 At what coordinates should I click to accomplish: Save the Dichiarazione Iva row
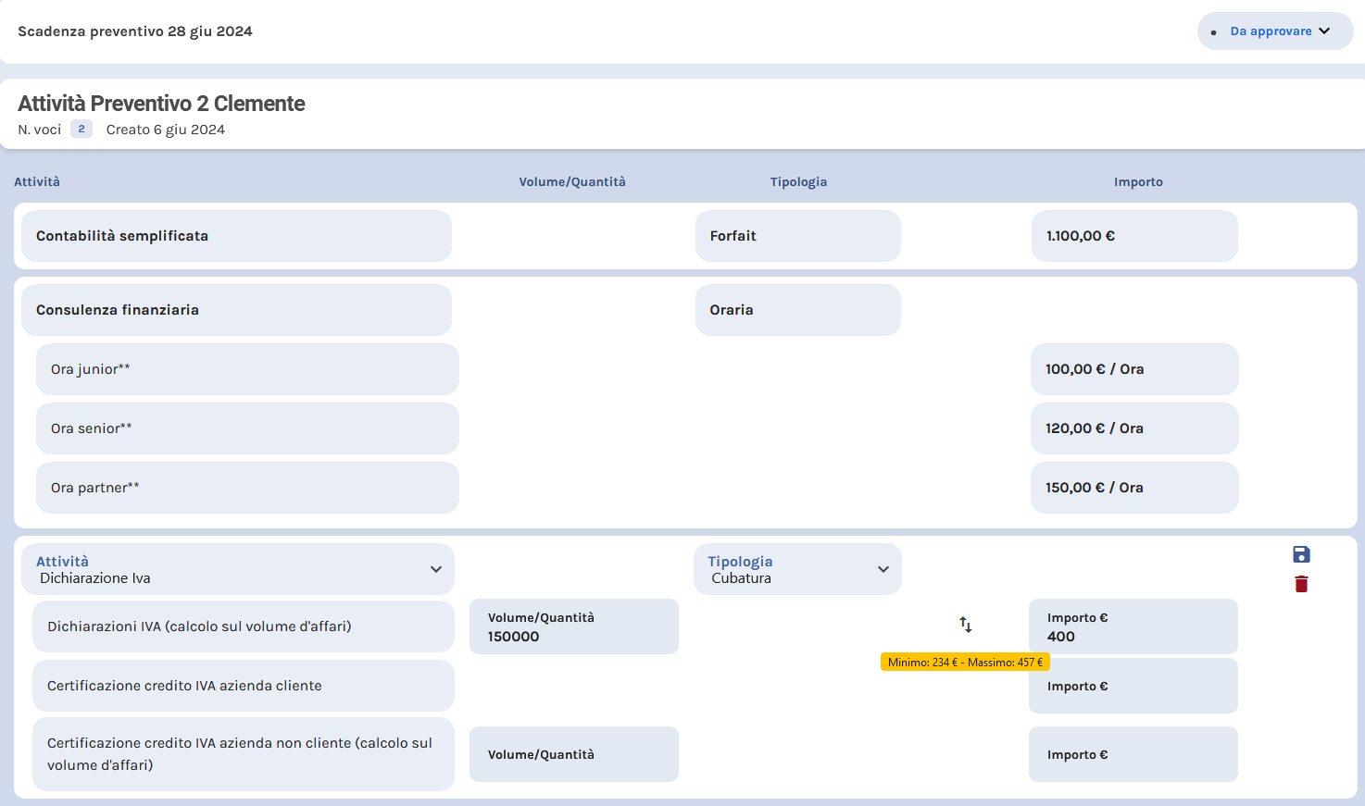tap(1301, 554)
